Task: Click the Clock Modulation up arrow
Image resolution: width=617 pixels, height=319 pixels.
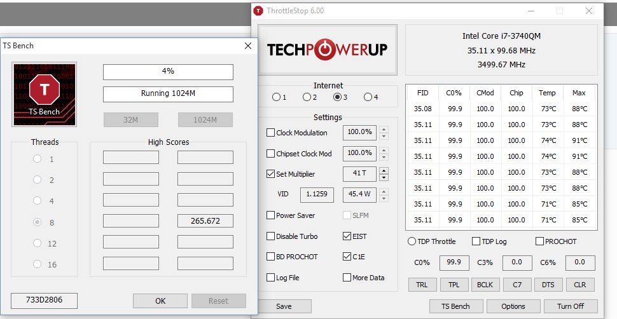Action: tap(384, 129)
